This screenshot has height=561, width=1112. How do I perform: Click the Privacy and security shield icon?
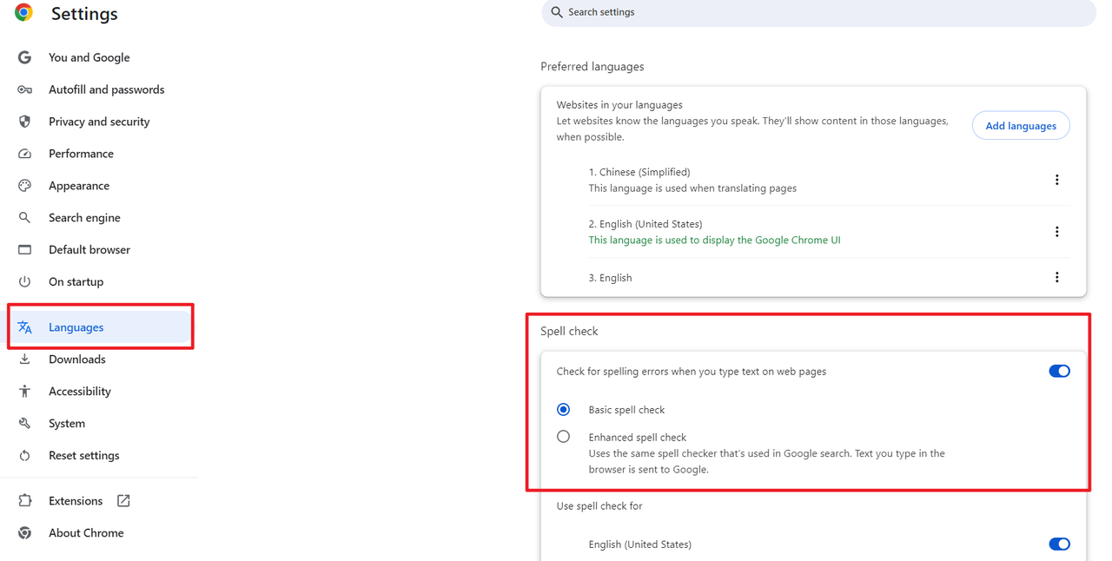point(24,122)
